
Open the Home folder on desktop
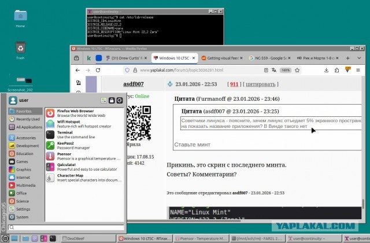(x=21, y=19)
